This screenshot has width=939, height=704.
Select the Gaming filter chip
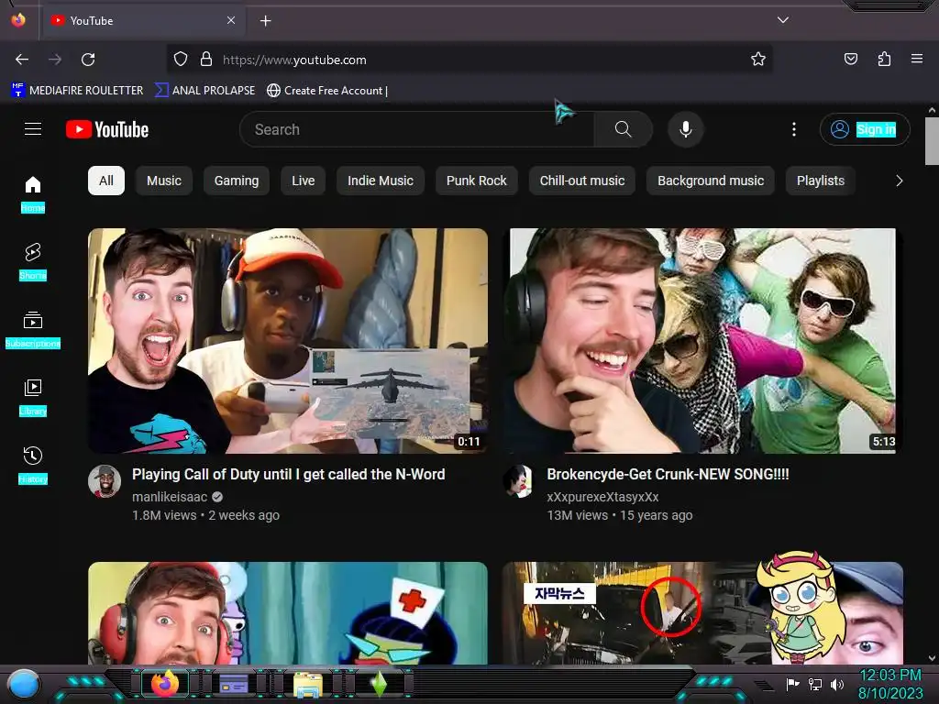point(237,181)
